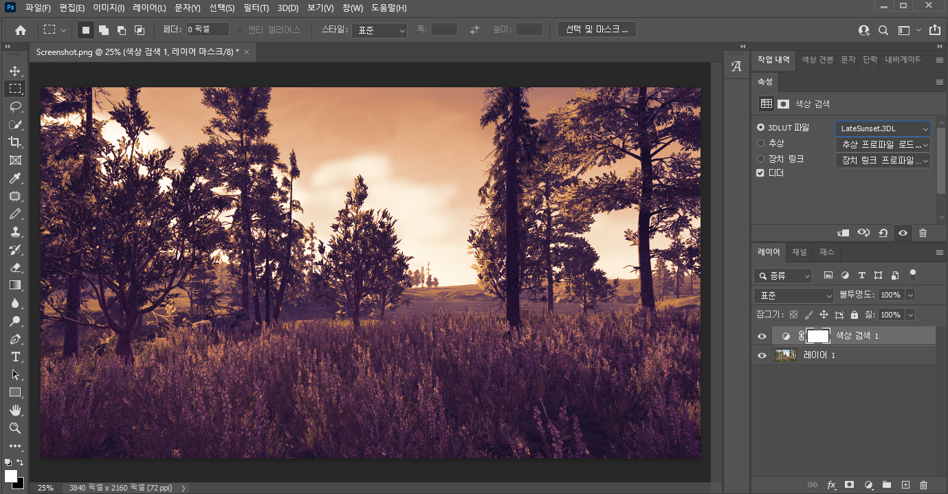
Task: Select the Spot Healing Brush tool
Action: (15, 196)
